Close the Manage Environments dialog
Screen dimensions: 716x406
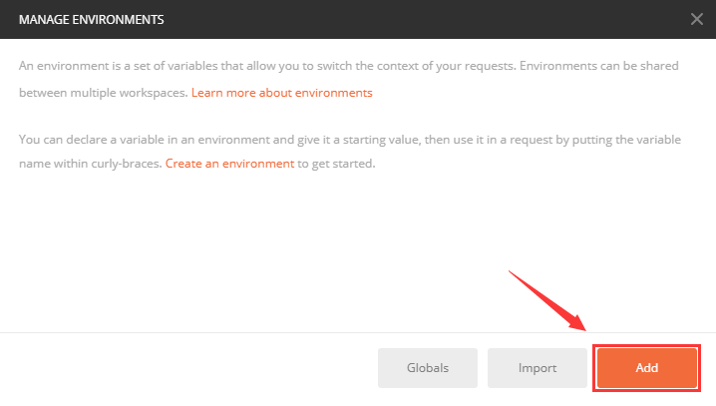click(696, 19)
